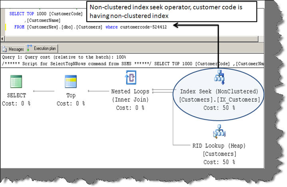Viewport: 287px width, 187px height.
Task: Click the Nested Loops (Inner Join) label
Action: pyautogui.click(x=130, y=95)
